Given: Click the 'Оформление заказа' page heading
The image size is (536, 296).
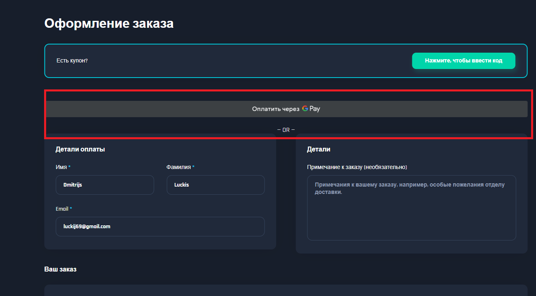Looking at the screenshot, I should pos(109,23).
